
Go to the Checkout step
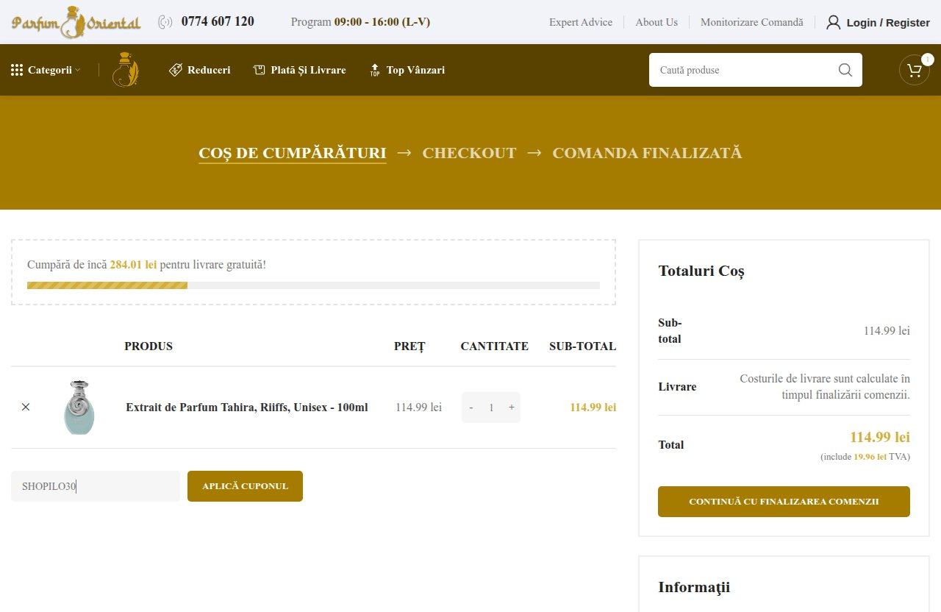coord(469,153)
